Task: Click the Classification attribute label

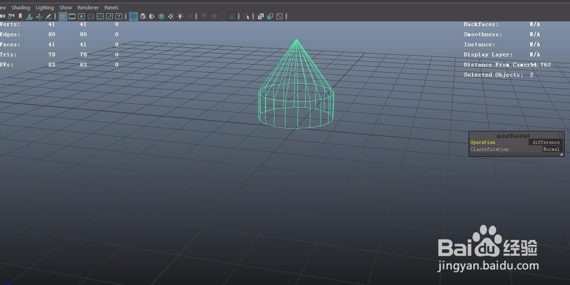Action: 489,149
